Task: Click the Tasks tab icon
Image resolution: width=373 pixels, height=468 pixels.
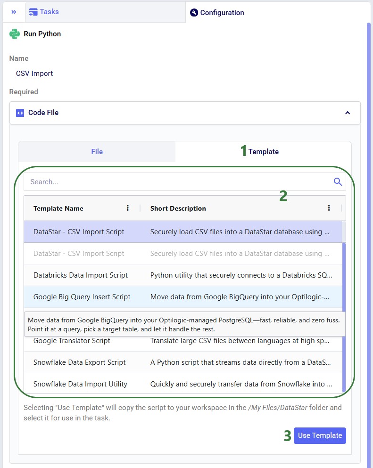Action: coord(33,12)
